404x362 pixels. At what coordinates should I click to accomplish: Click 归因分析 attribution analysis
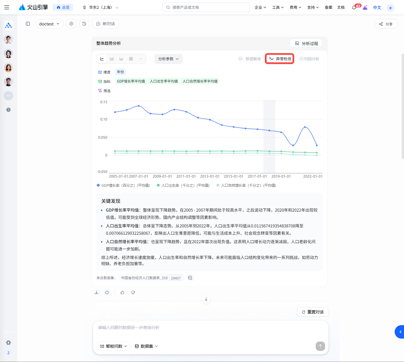[x=309, y=59]
